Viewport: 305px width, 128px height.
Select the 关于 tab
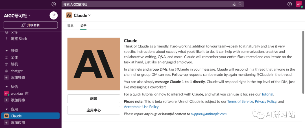(83, 26)
